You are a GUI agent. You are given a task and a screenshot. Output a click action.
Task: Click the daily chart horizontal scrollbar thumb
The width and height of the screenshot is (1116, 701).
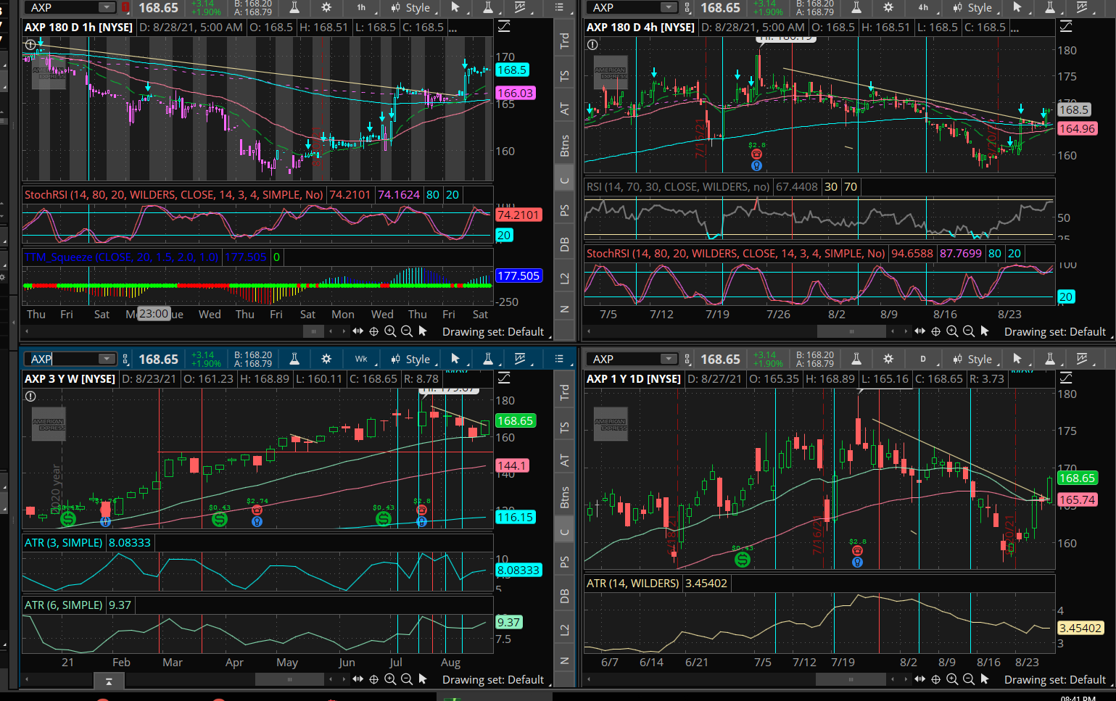click(x=851, y=679)
